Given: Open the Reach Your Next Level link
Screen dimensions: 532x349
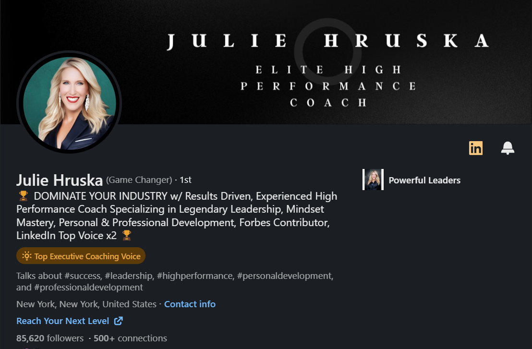Looking at the screenshot, I should click(63, 321).
